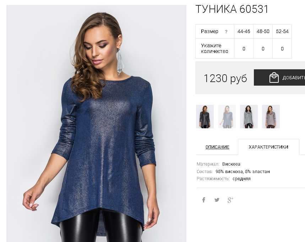Click the ДОБАВИТЬ add to cart button
Viewport: 305px width, 242px height.
(279, 77)
